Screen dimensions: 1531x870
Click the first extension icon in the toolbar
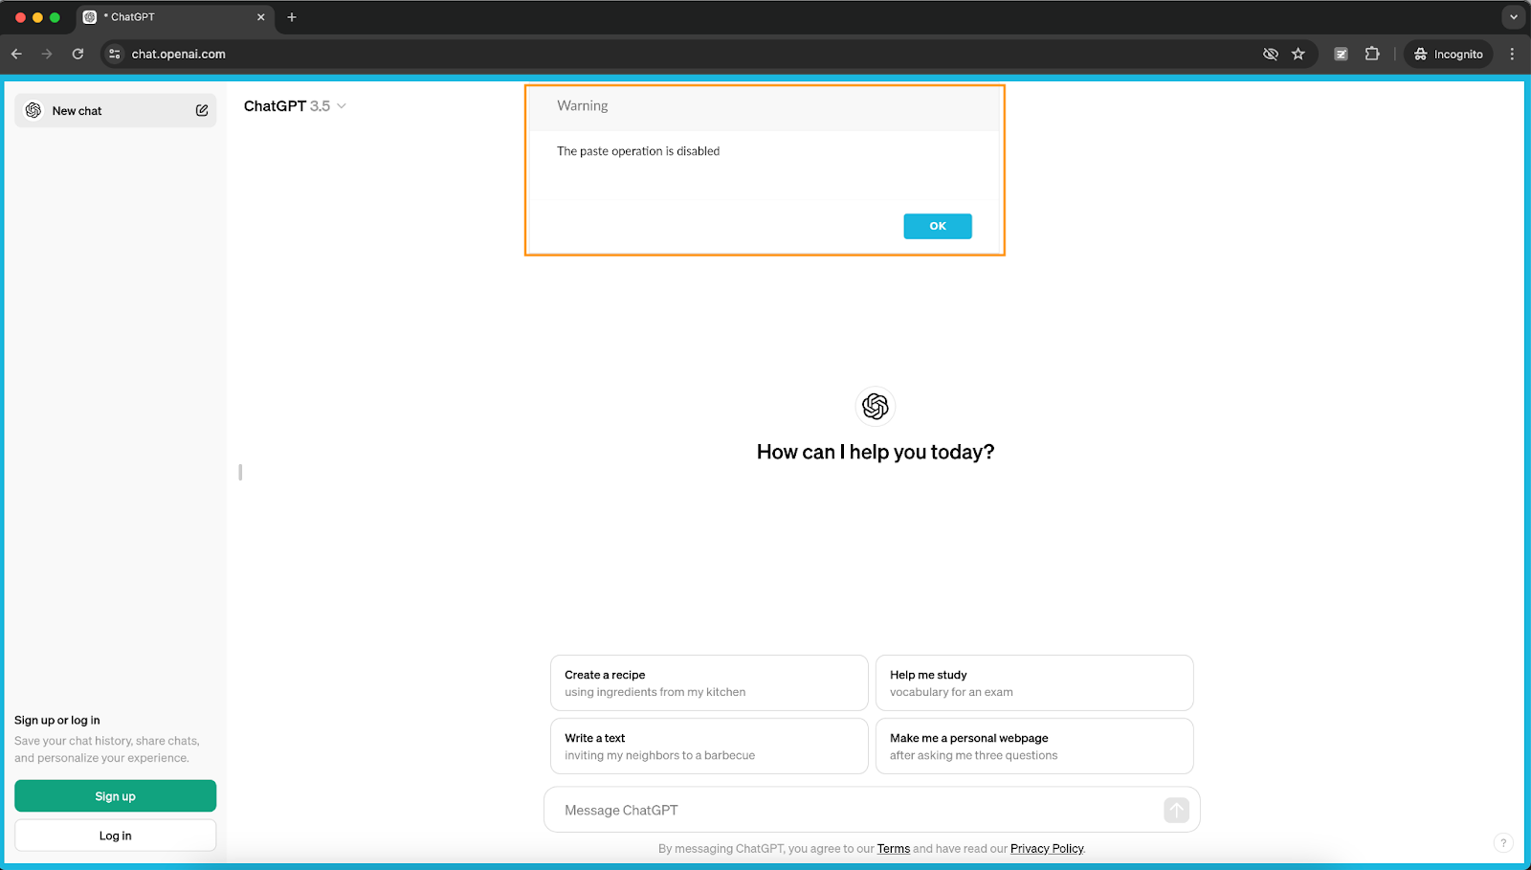[x=1341, y=55]
